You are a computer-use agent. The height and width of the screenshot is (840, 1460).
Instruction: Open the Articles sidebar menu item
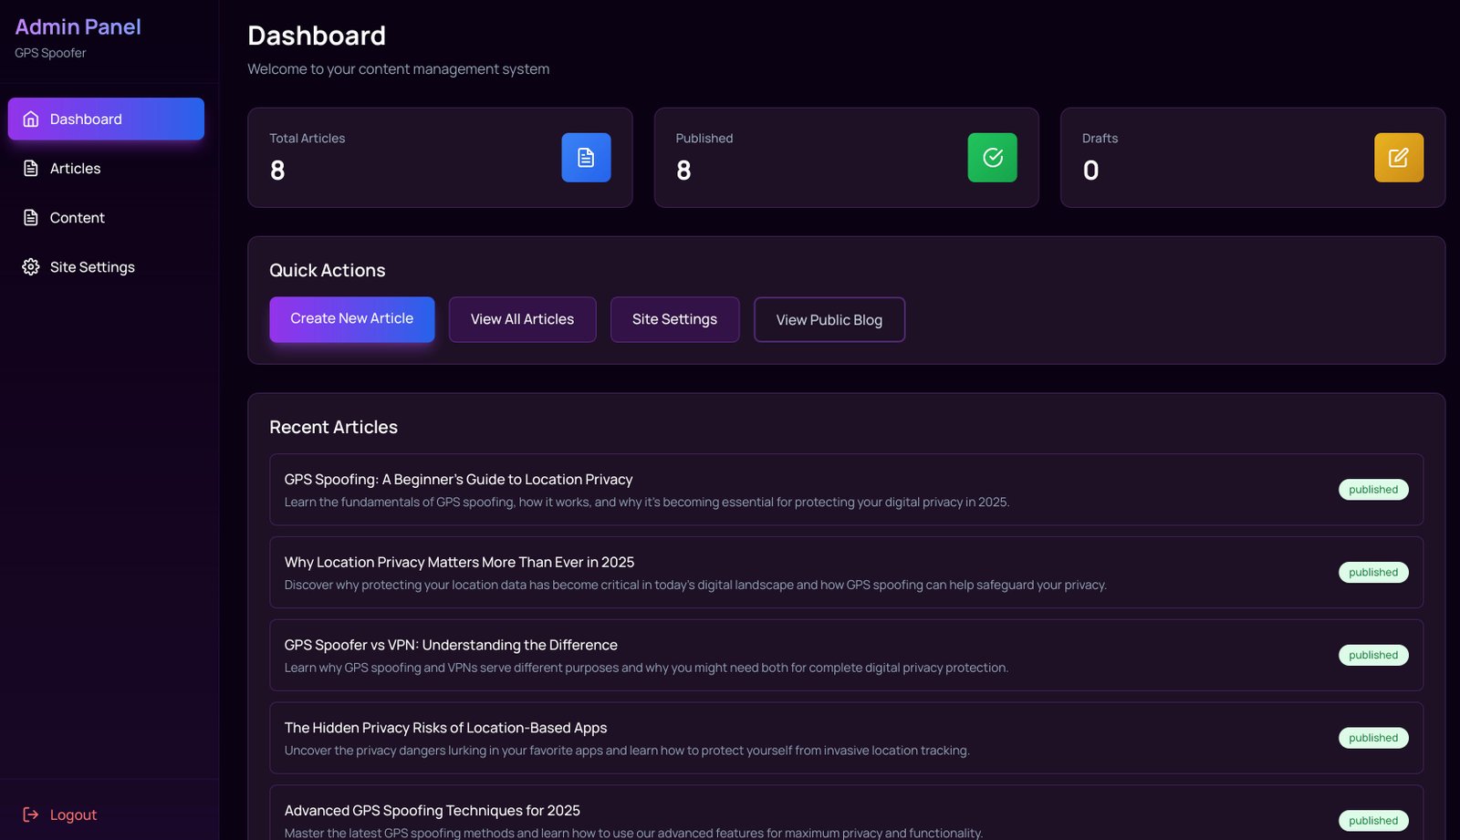pyautogui.click(x=76, y=169)
